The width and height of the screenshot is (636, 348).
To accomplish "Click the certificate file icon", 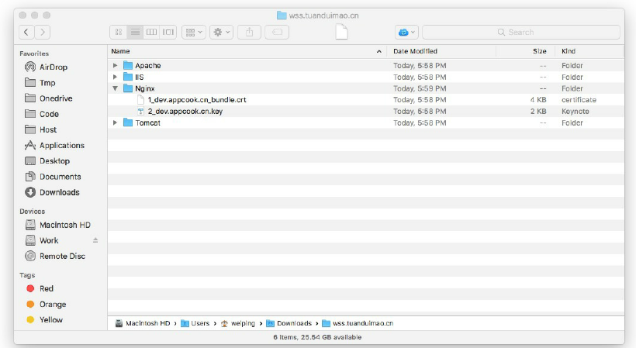I will [x=140, y=100].
